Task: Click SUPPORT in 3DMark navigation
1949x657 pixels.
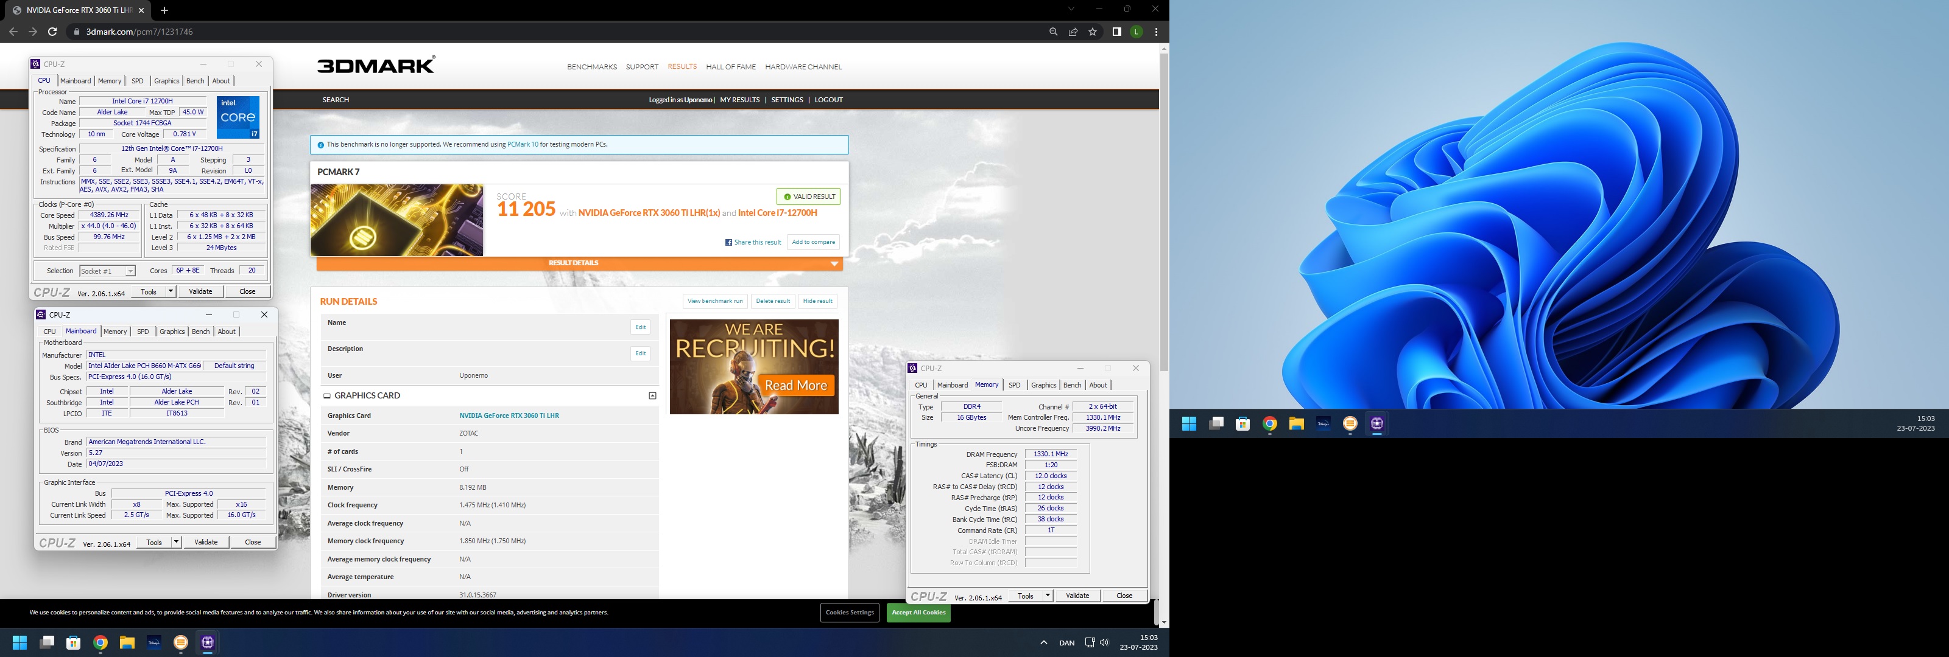Action: 641,68
